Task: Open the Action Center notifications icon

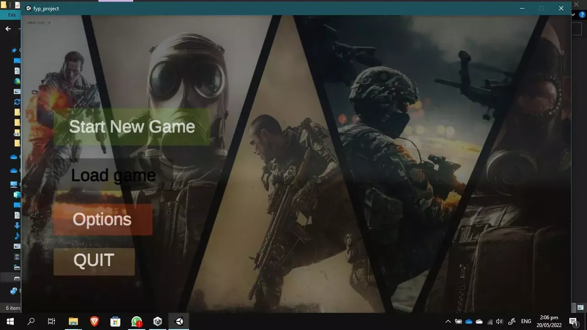Action: 573,321
